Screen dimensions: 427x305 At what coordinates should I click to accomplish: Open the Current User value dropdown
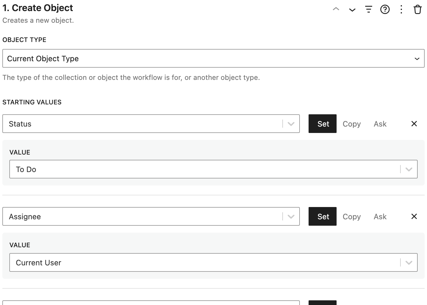coord(213,262)
